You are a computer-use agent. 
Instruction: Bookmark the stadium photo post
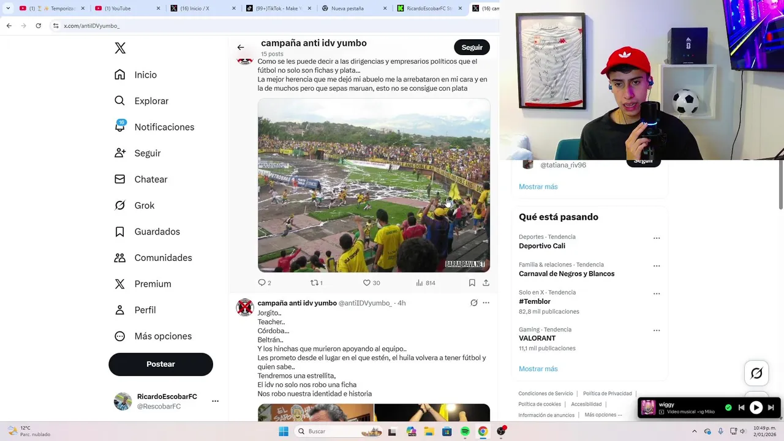pos(472,283)
